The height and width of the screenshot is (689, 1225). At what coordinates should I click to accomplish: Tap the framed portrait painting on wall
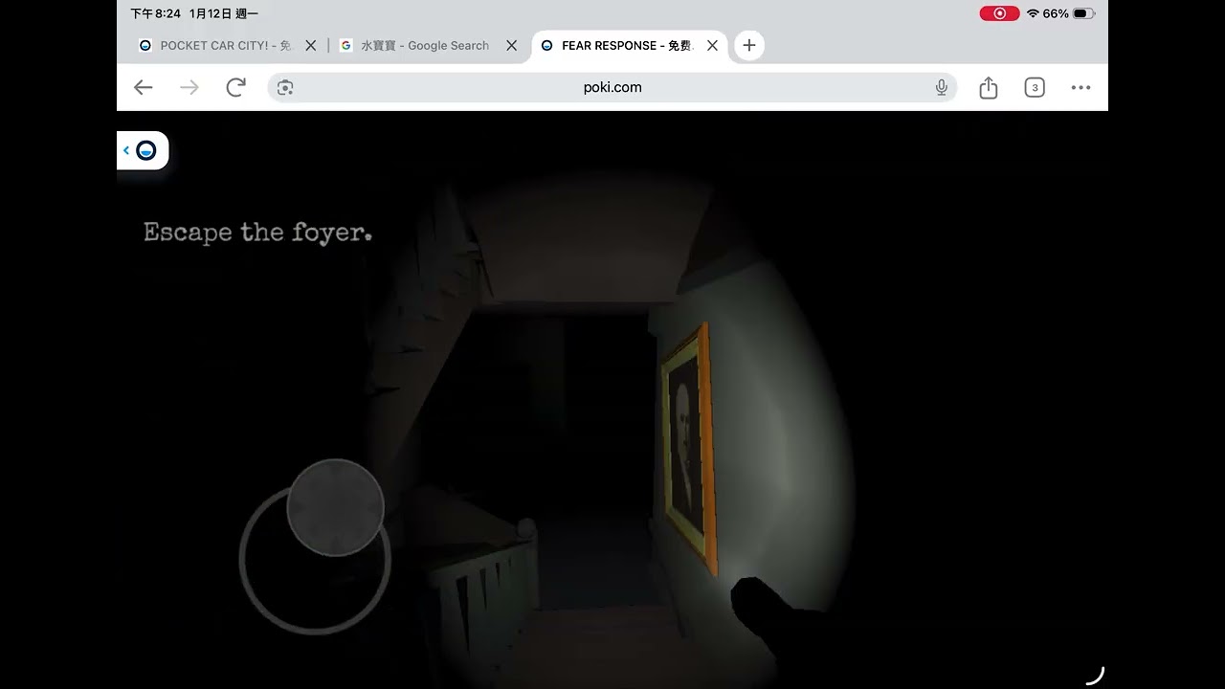pos(689,450)
